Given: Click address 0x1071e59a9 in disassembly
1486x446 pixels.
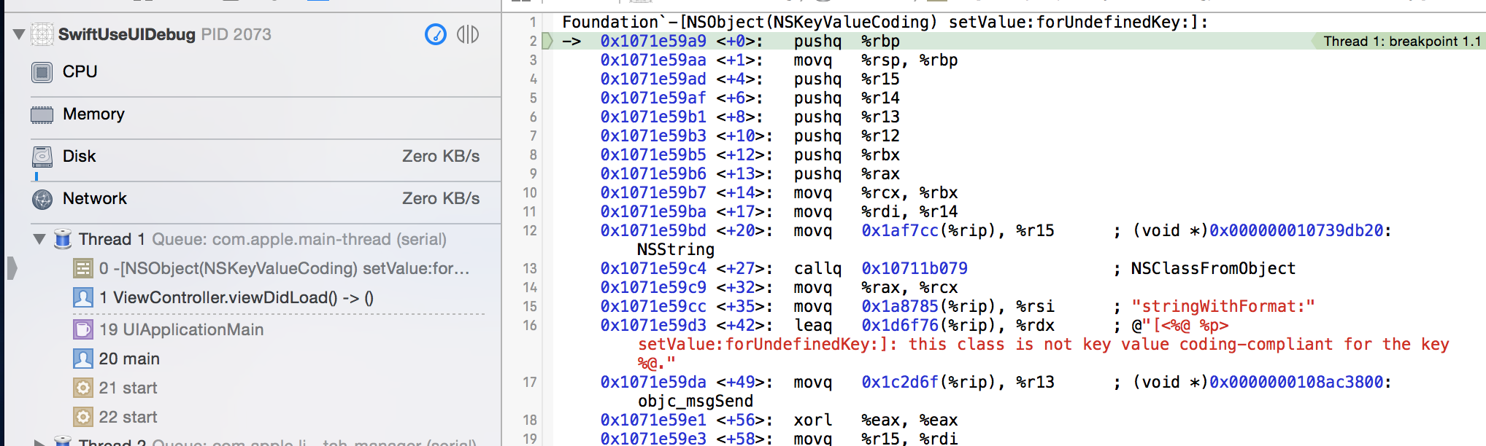Looking at the screenshot, I should (x=653, y=41).
